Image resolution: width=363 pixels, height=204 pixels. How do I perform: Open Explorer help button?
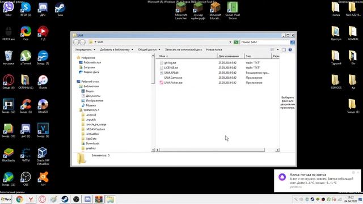[x=290, y=49]
